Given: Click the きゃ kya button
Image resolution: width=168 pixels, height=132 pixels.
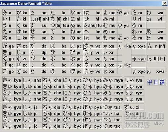Looking at the screenshot, I should coord(12,80).
